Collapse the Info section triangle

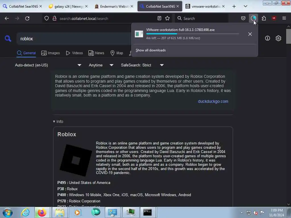tap(54, 121)
